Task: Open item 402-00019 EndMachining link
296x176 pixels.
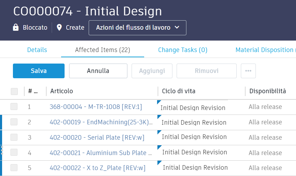Action: tap(101, 122)
